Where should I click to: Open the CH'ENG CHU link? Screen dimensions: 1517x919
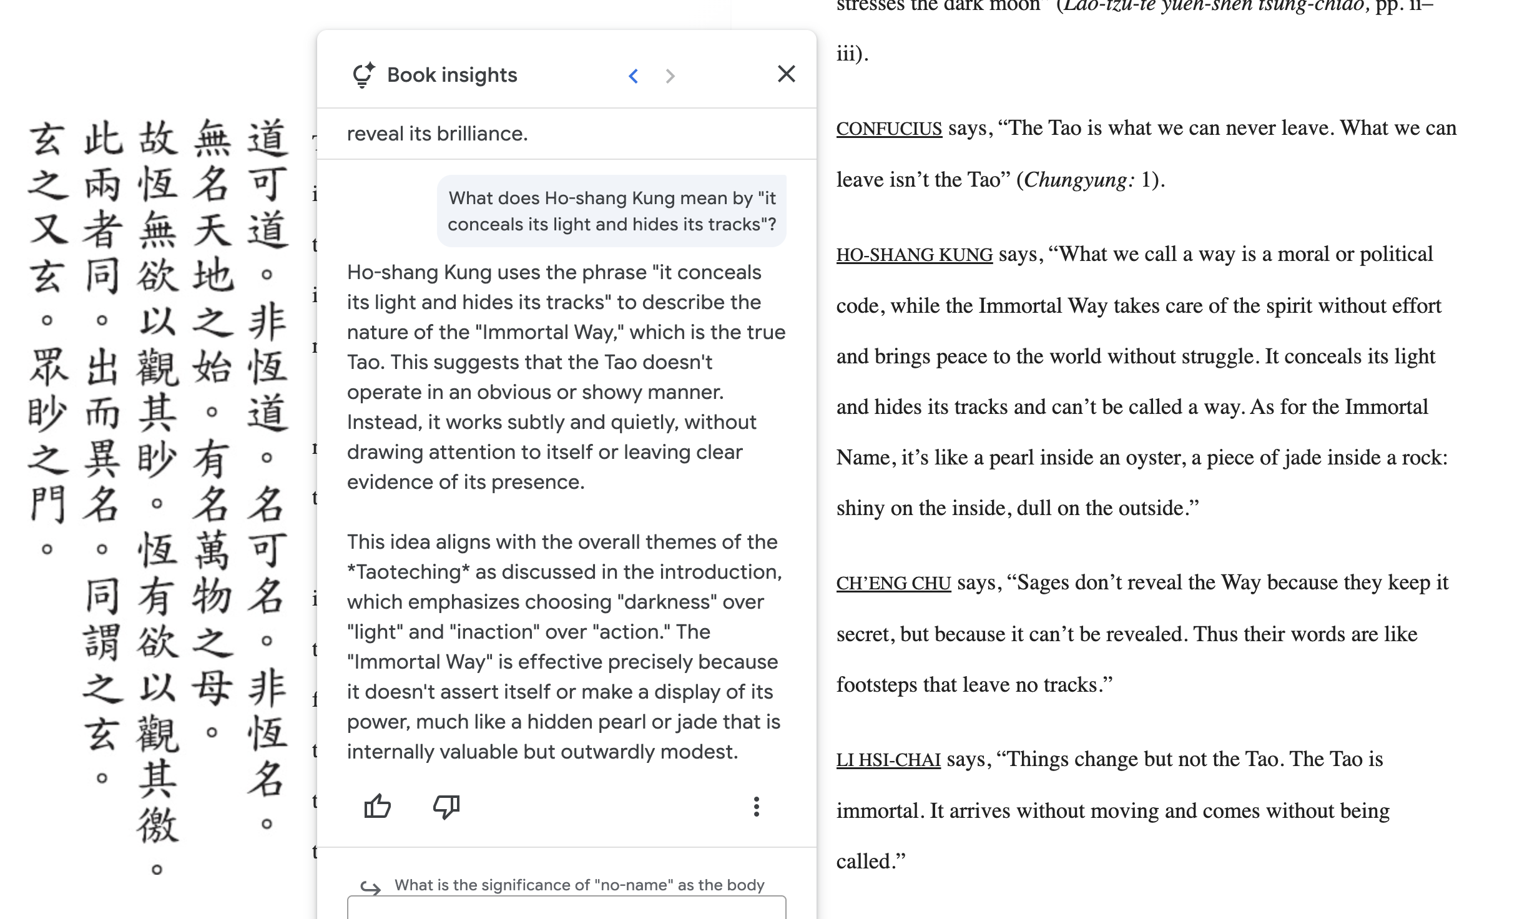pos(894,583)
